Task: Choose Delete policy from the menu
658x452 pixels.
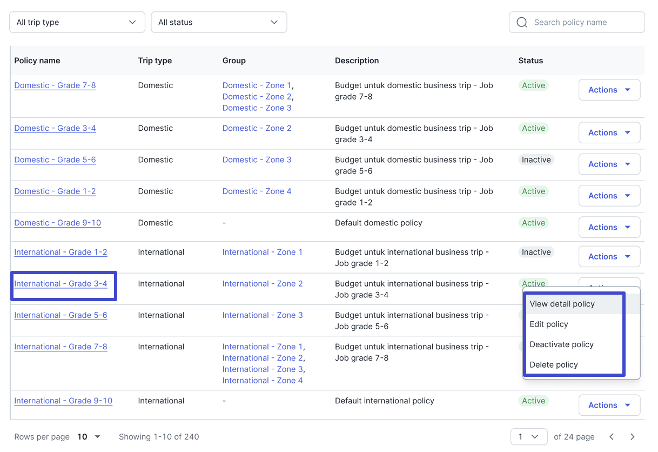Action: pos(553,365)
